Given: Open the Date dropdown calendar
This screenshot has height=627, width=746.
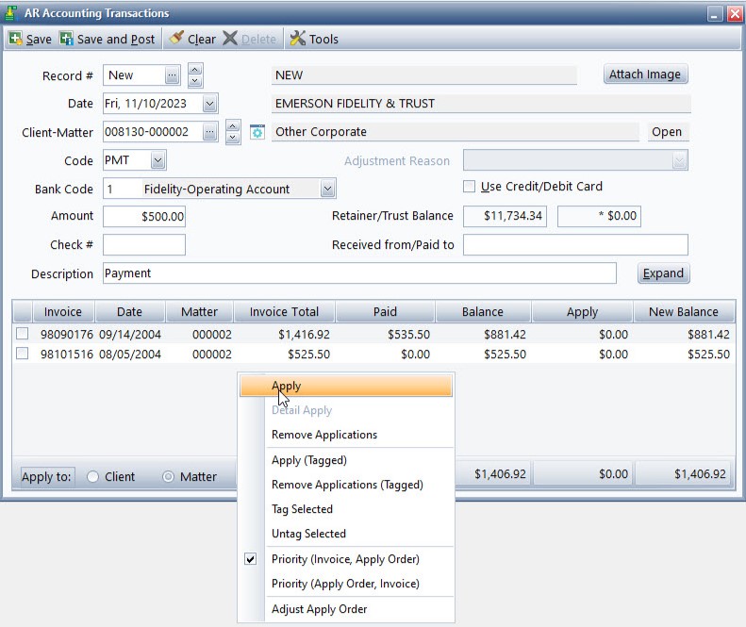Looking at the screenshot, I should (209, 104).
